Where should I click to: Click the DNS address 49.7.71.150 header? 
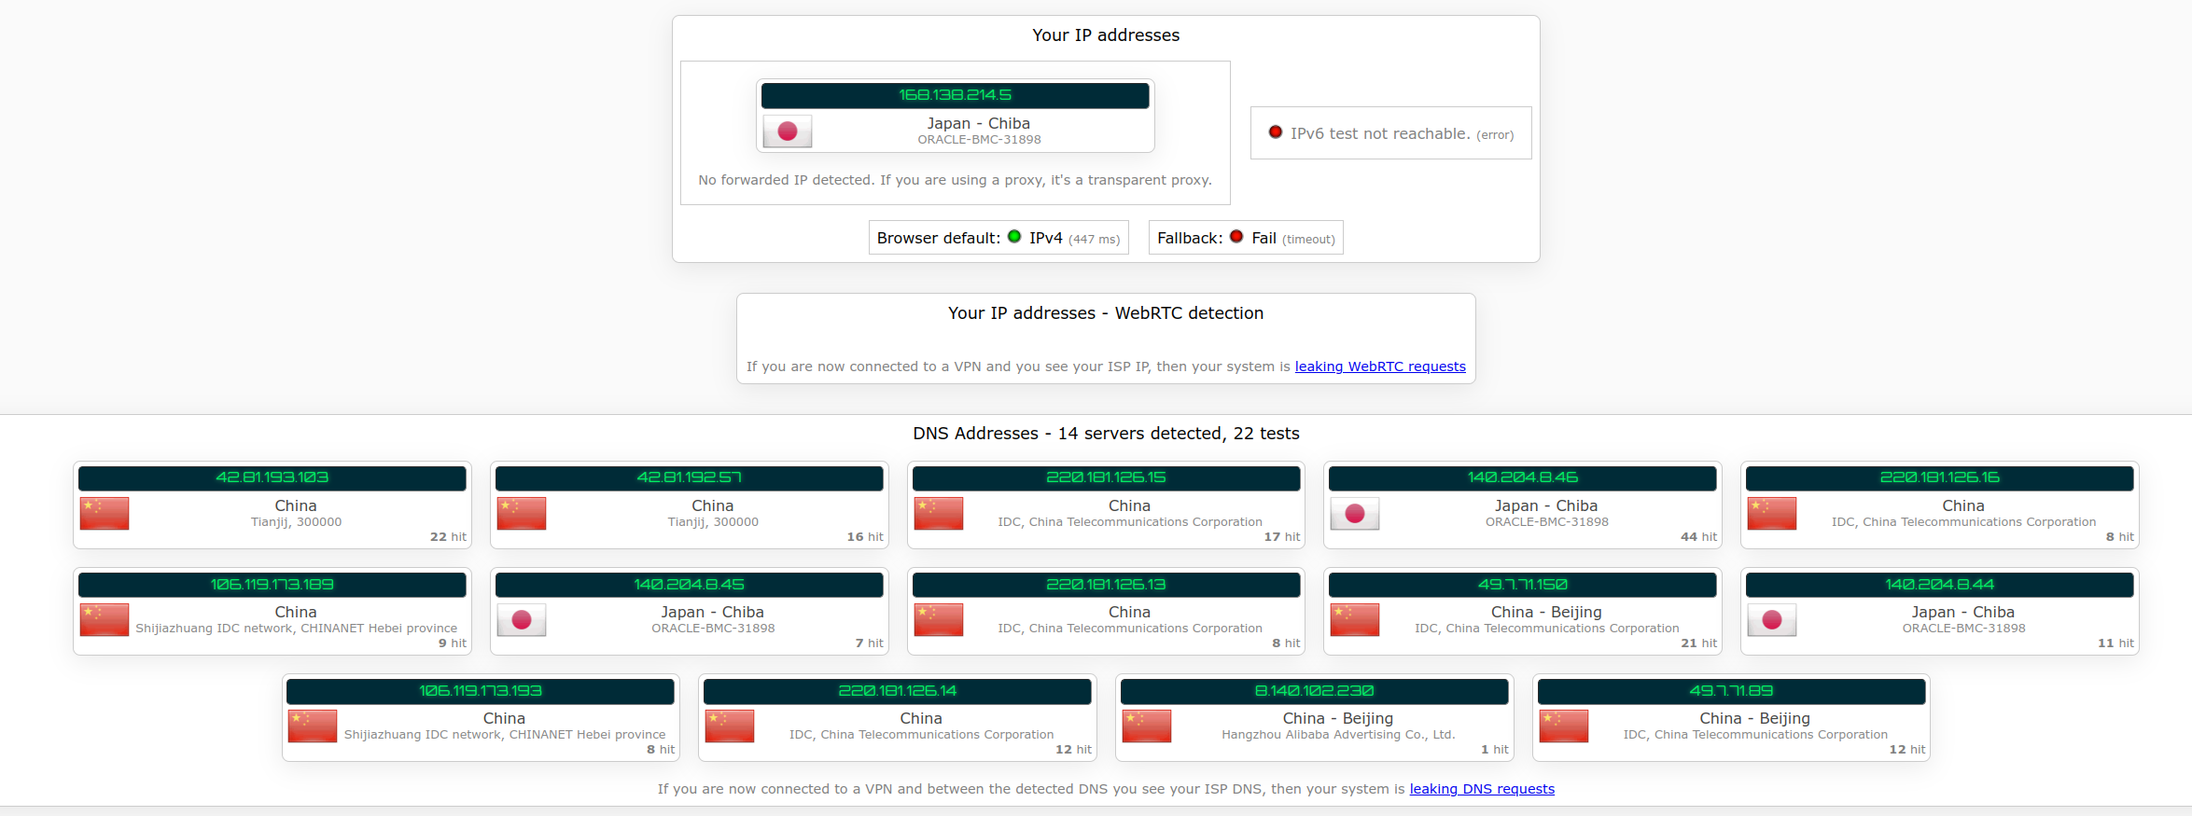point(1522,585)
